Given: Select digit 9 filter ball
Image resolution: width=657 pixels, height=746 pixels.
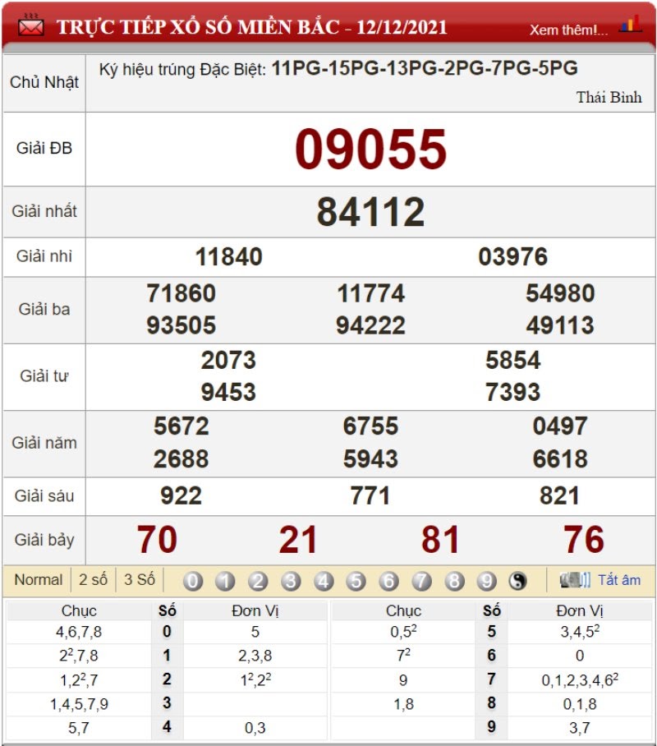Looking at the screenshot, I should tap(487, 581).
